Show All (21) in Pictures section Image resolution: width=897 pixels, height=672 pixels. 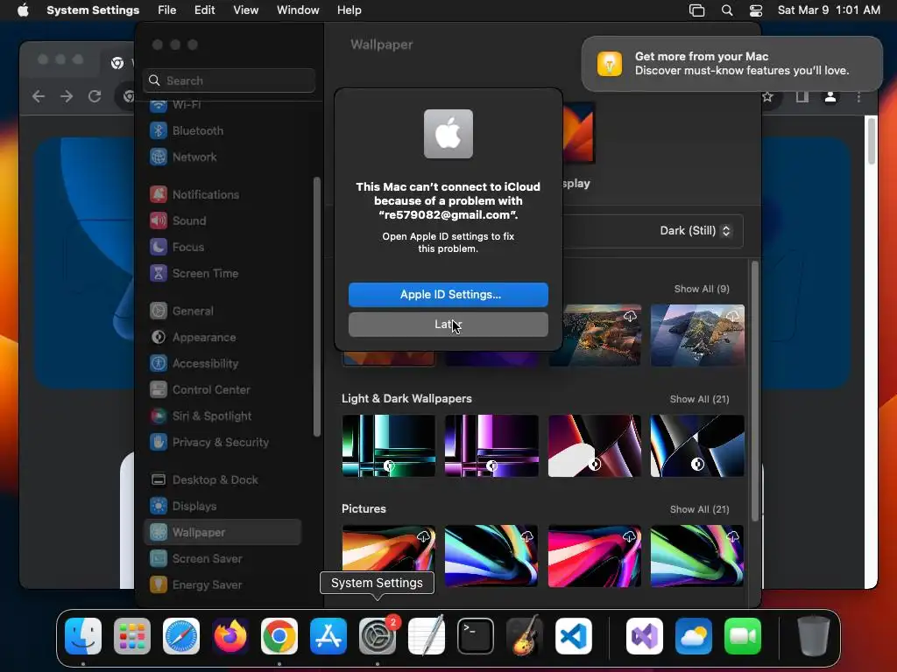point(699,509)
